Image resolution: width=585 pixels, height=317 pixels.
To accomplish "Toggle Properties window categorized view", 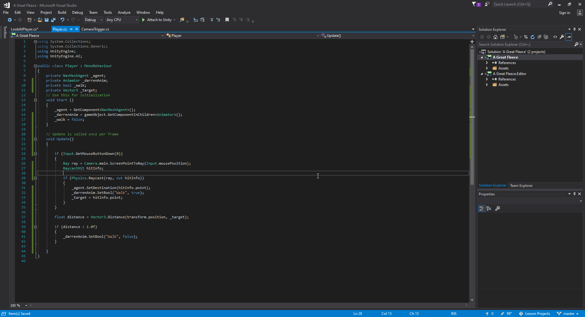I will [481, 208].
